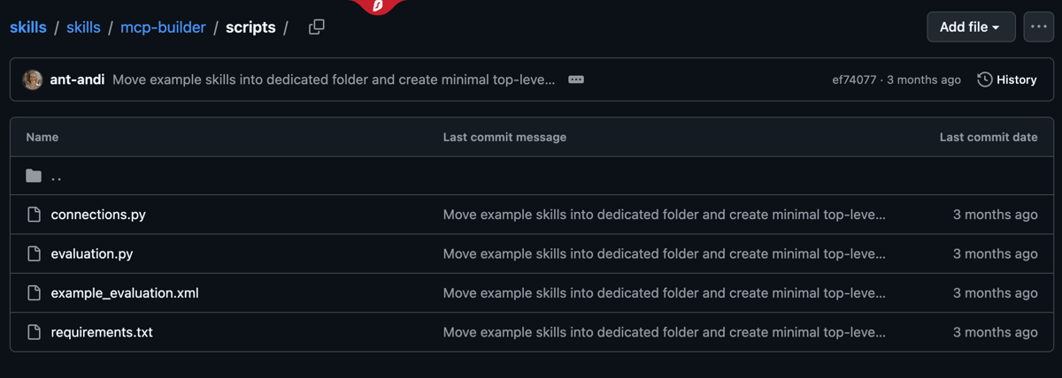
Task: Click the requirements.txt file icon
Action: (35, 332)
